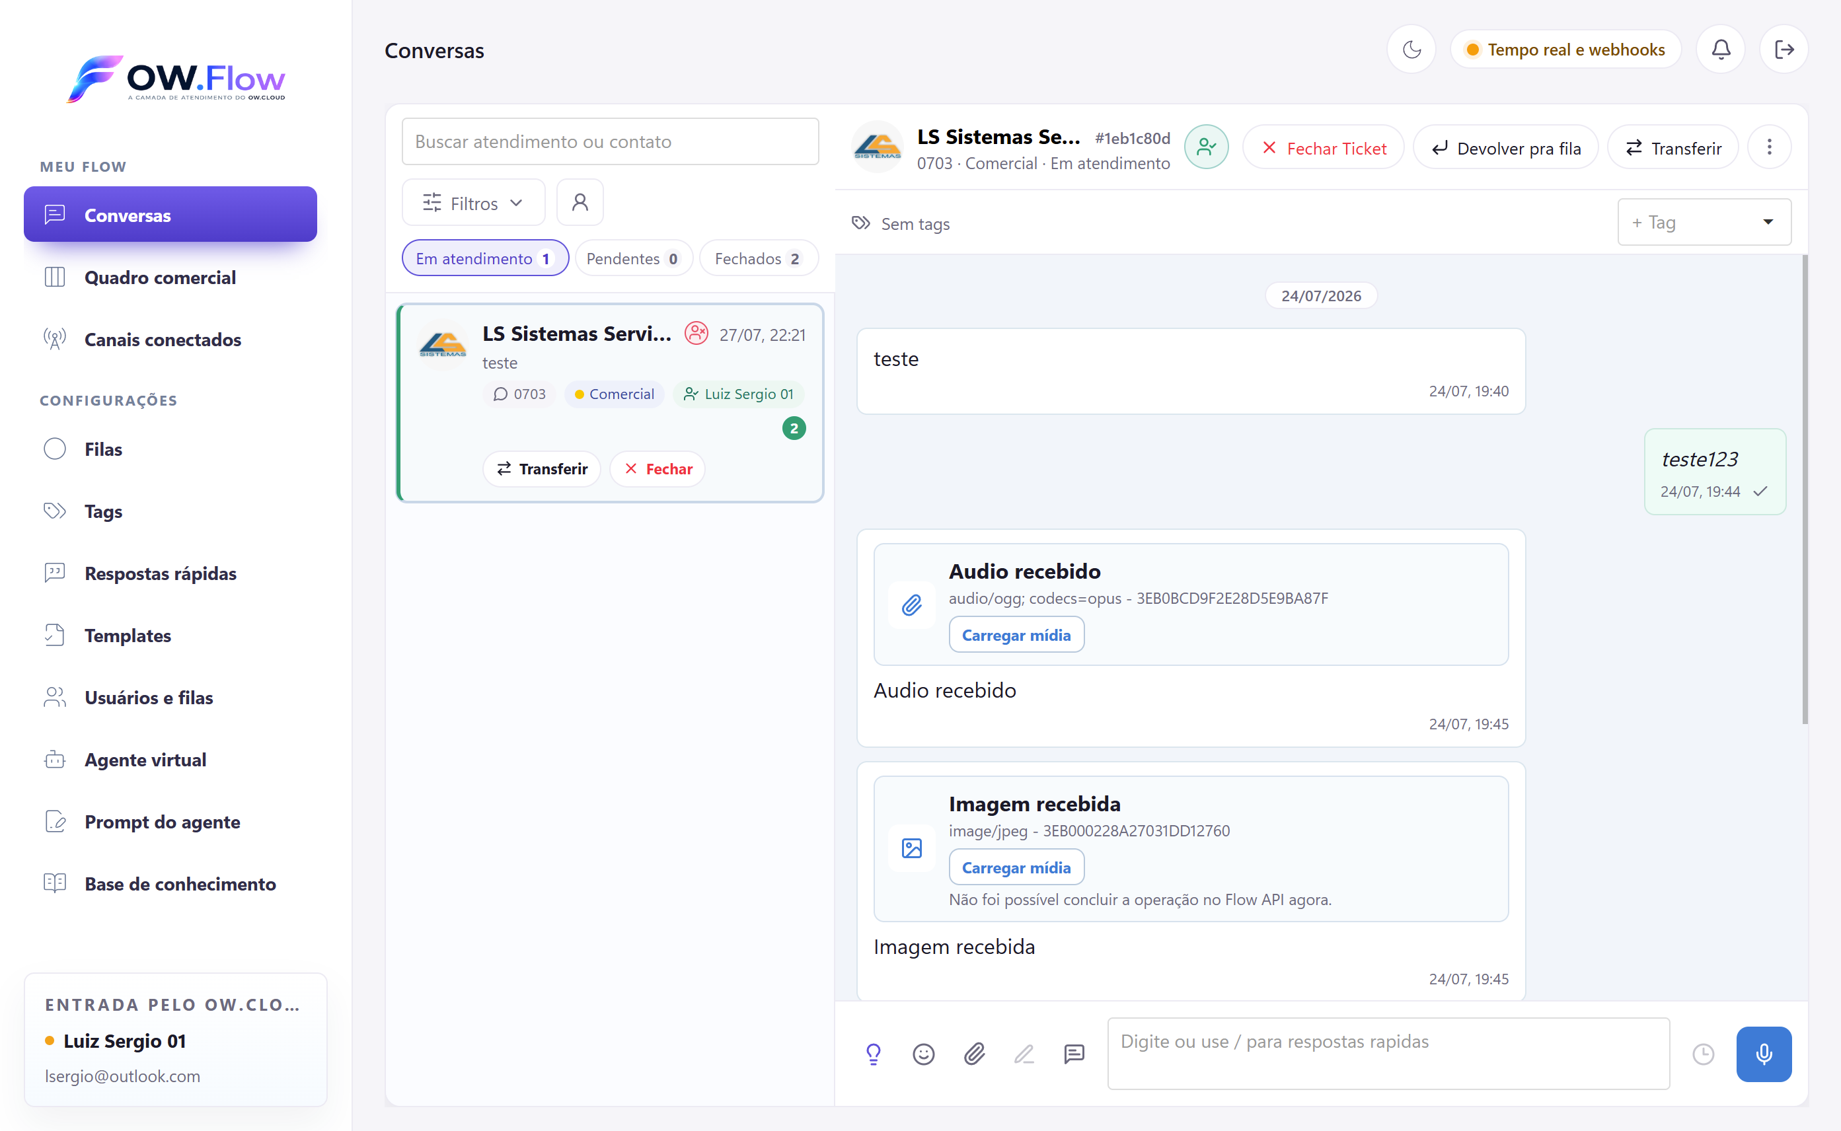Click the schedule clock icon
This screenshot has width=1841, height=1131.
[1704, 1054]
